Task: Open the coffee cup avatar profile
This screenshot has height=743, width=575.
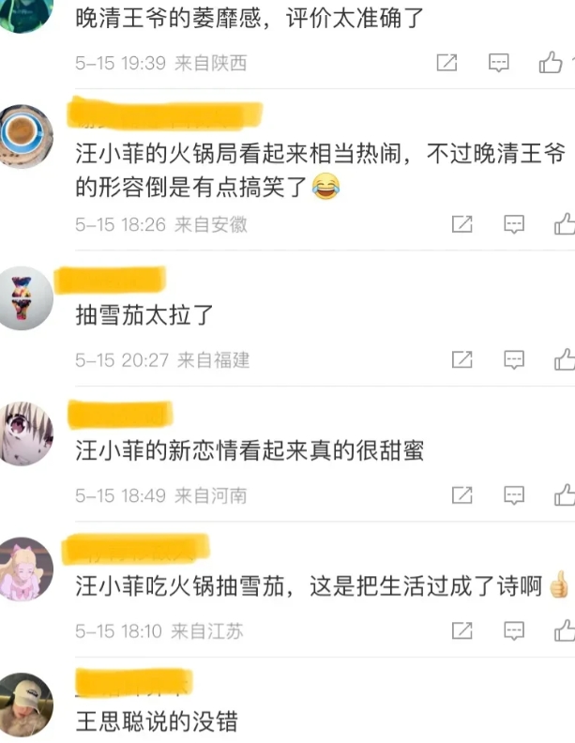Action: point(23,136)
